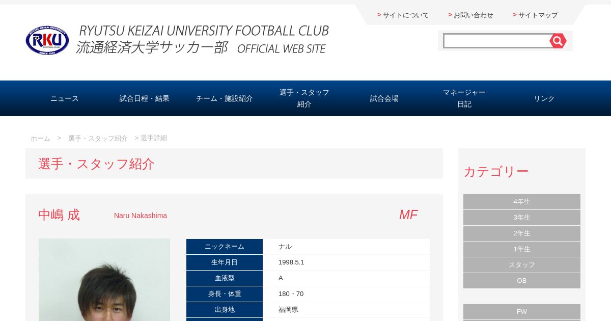Screen dimensions: 611x321
Task: Click the 身長・体重 table header cell
Action: [x=225, y=294]
